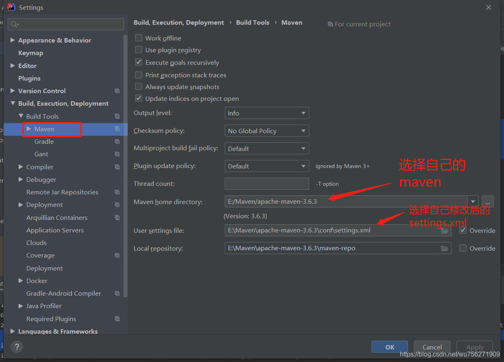The height and width of the screenshot is (362, 504).
Task: Expand Languages & Frameworks node
Action: click(x=13, y=331)
